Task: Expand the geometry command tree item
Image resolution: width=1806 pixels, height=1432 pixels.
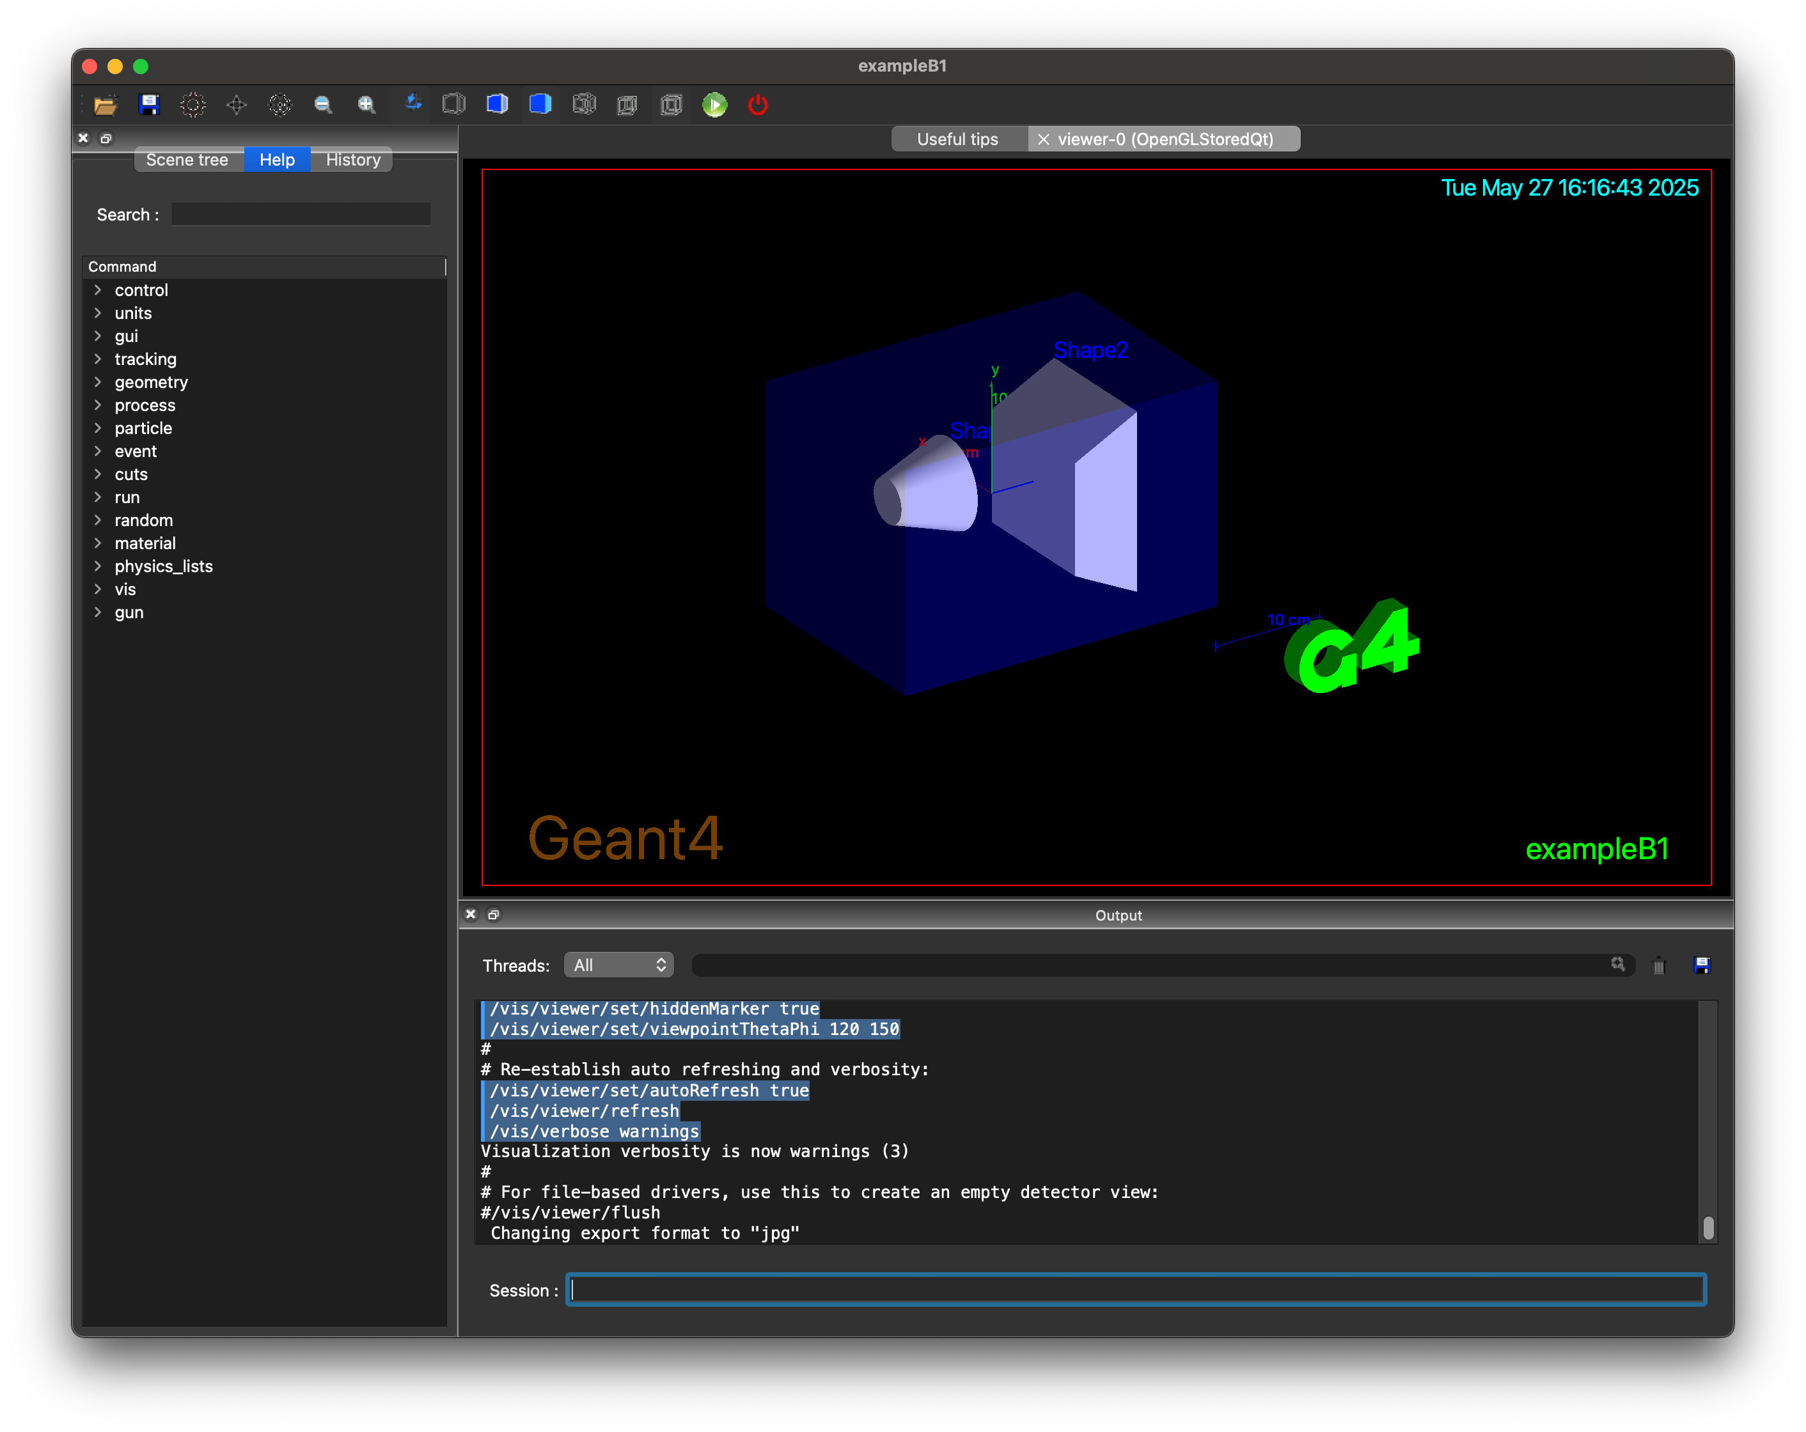Action: 98,382
